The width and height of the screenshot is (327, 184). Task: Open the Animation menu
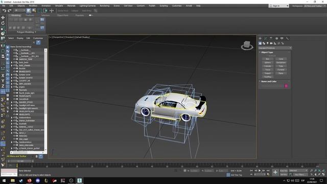click(46, 6)
